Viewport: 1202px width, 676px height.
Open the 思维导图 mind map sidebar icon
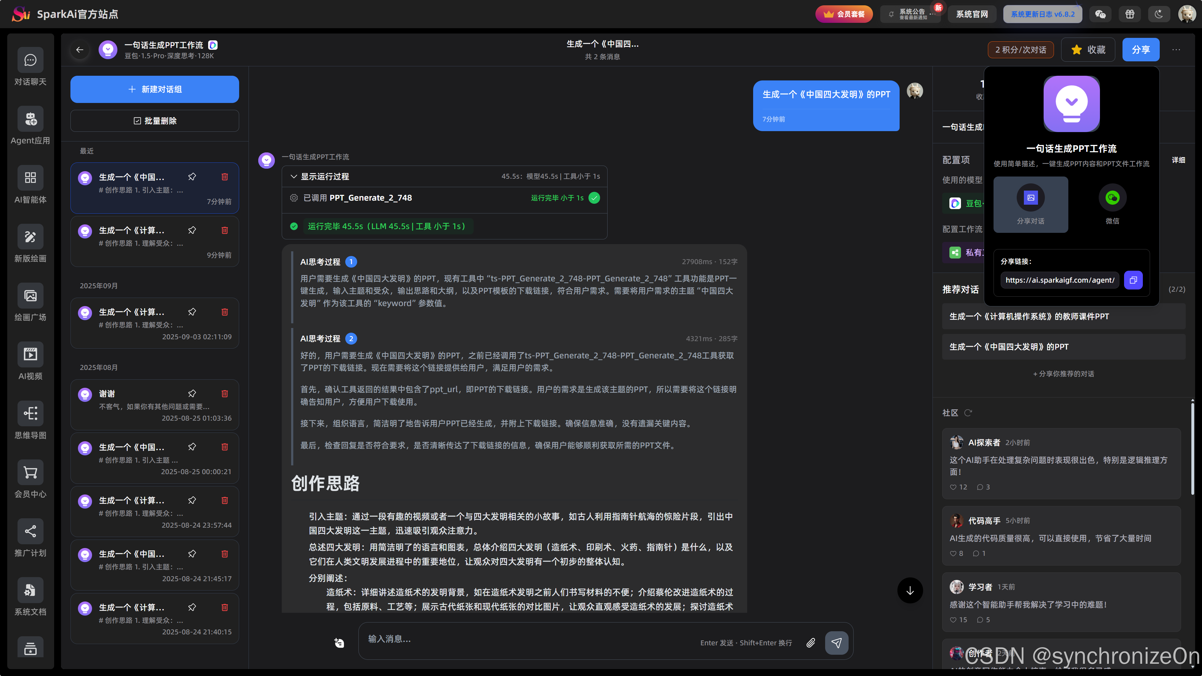click(x=30, y=413)
